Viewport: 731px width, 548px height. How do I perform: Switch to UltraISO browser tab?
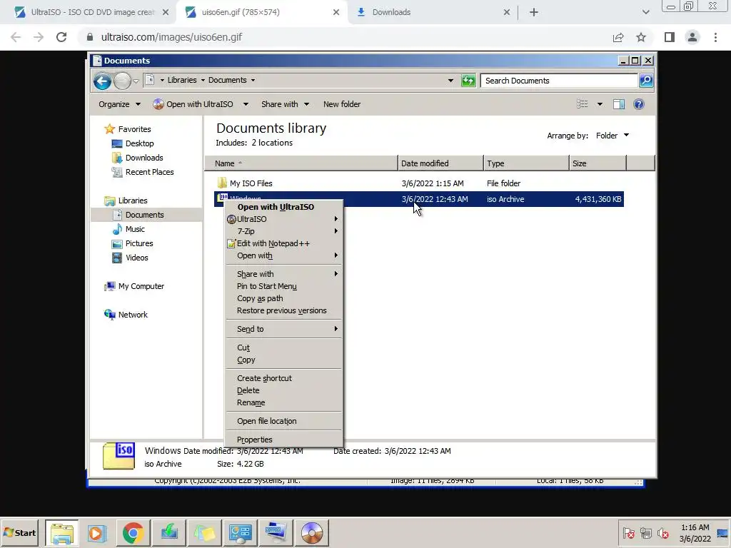pyautogui.click(x=92, y=13)
